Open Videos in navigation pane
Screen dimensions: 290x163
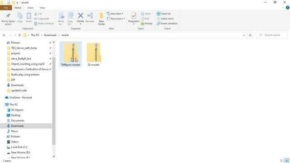coord(15,142)
